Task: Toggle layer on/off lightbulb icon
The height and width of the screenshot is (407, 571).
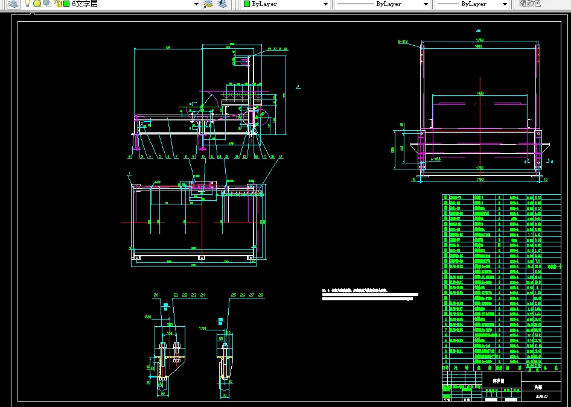Action: click(27, 4)
